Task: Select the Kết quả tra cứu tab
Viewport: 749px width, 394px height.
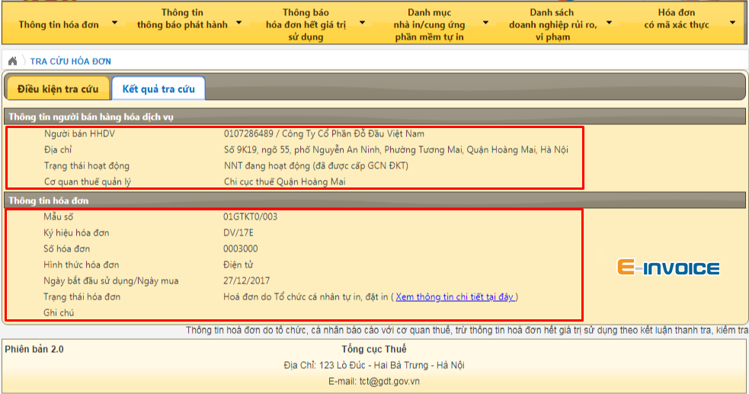Action: tap(158, 89)
